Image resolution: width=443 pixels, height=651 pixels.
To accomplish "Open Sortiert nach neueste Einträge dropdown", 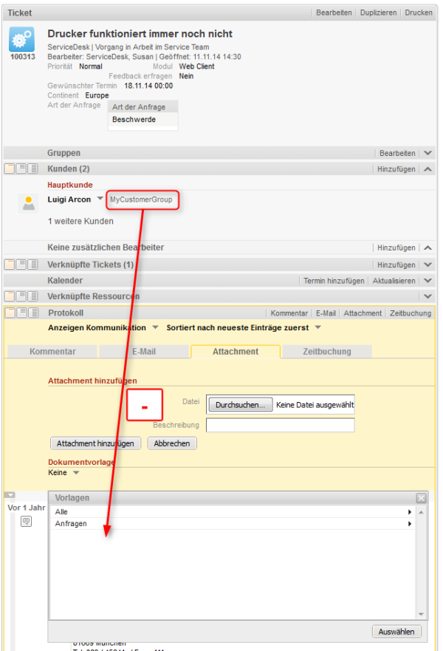I will click(318, 327).
